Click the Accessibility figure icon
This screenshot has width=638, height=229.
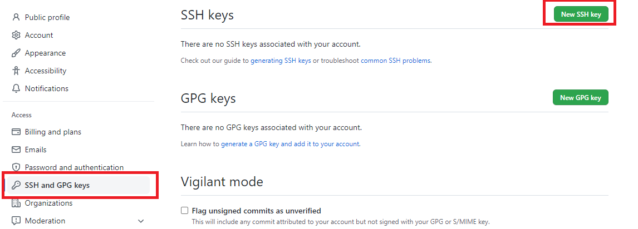coord(16,71)
